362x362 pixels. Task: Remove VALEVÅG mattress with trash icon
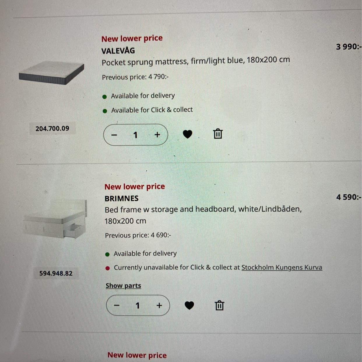click(218, 134)
